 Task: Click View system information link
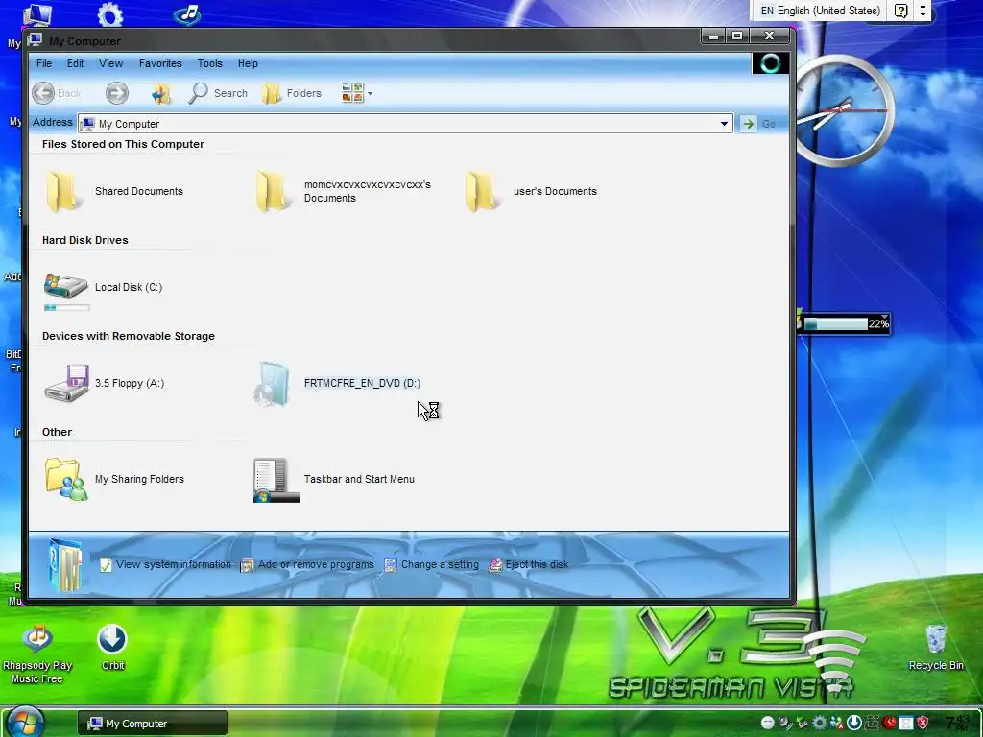(165, 564)
